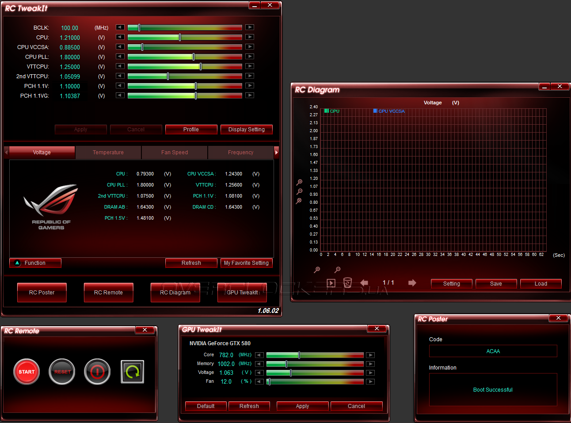This screenshot has width=571, height=423.
Task: Click the GPU Core clock slider handle
Action: click(x=299, y=355)
